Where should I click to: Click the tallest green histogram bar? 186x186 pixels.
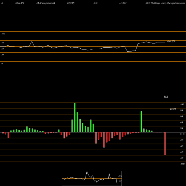coord(75,118)
